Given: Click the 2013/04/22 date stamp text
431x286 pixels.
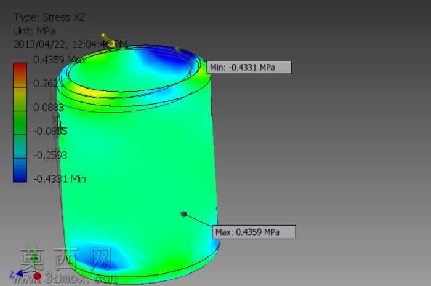Looking at the screenshot, I should (70, 44).
